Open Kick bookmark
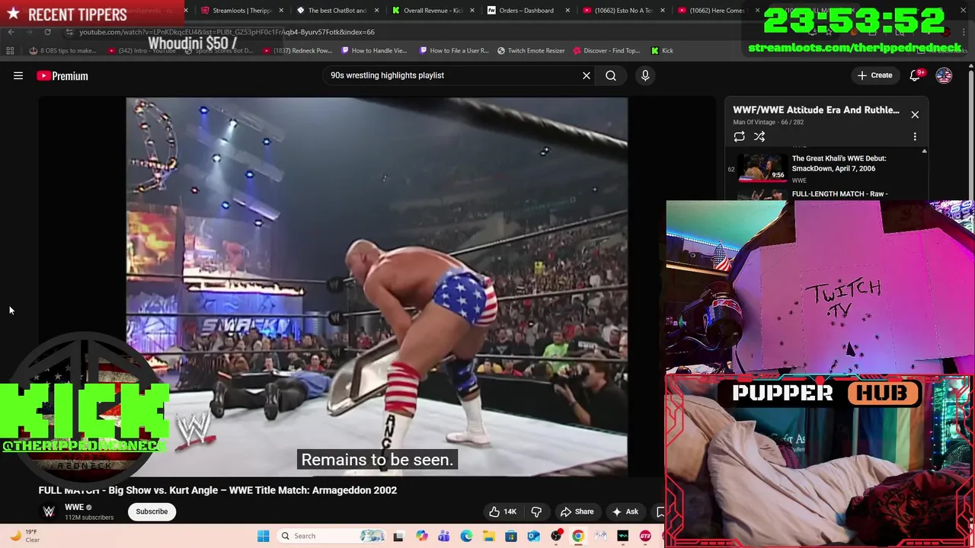975x548 pixels. pos(662,51)
